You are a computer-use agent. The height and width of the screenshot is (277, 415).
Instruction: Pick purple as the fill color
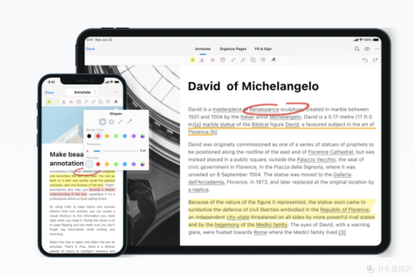(x=134, y=164)
